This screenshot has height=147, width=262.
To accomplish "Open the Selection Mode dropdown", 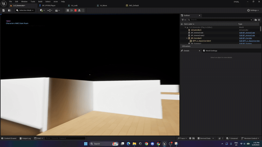I will [x=25, y=10].
